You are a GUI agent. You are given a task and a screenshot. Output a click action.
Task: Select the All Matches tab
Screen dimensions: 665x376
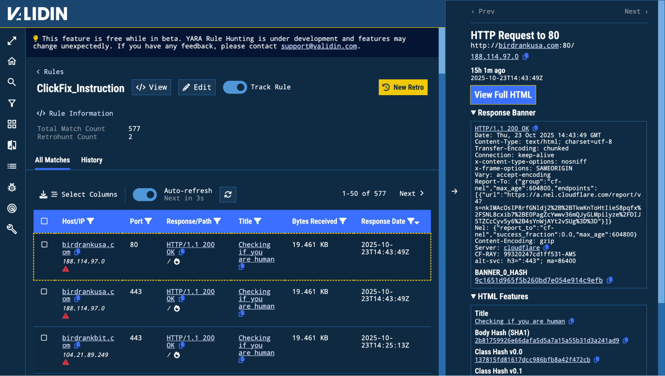(x=52, y=160)
